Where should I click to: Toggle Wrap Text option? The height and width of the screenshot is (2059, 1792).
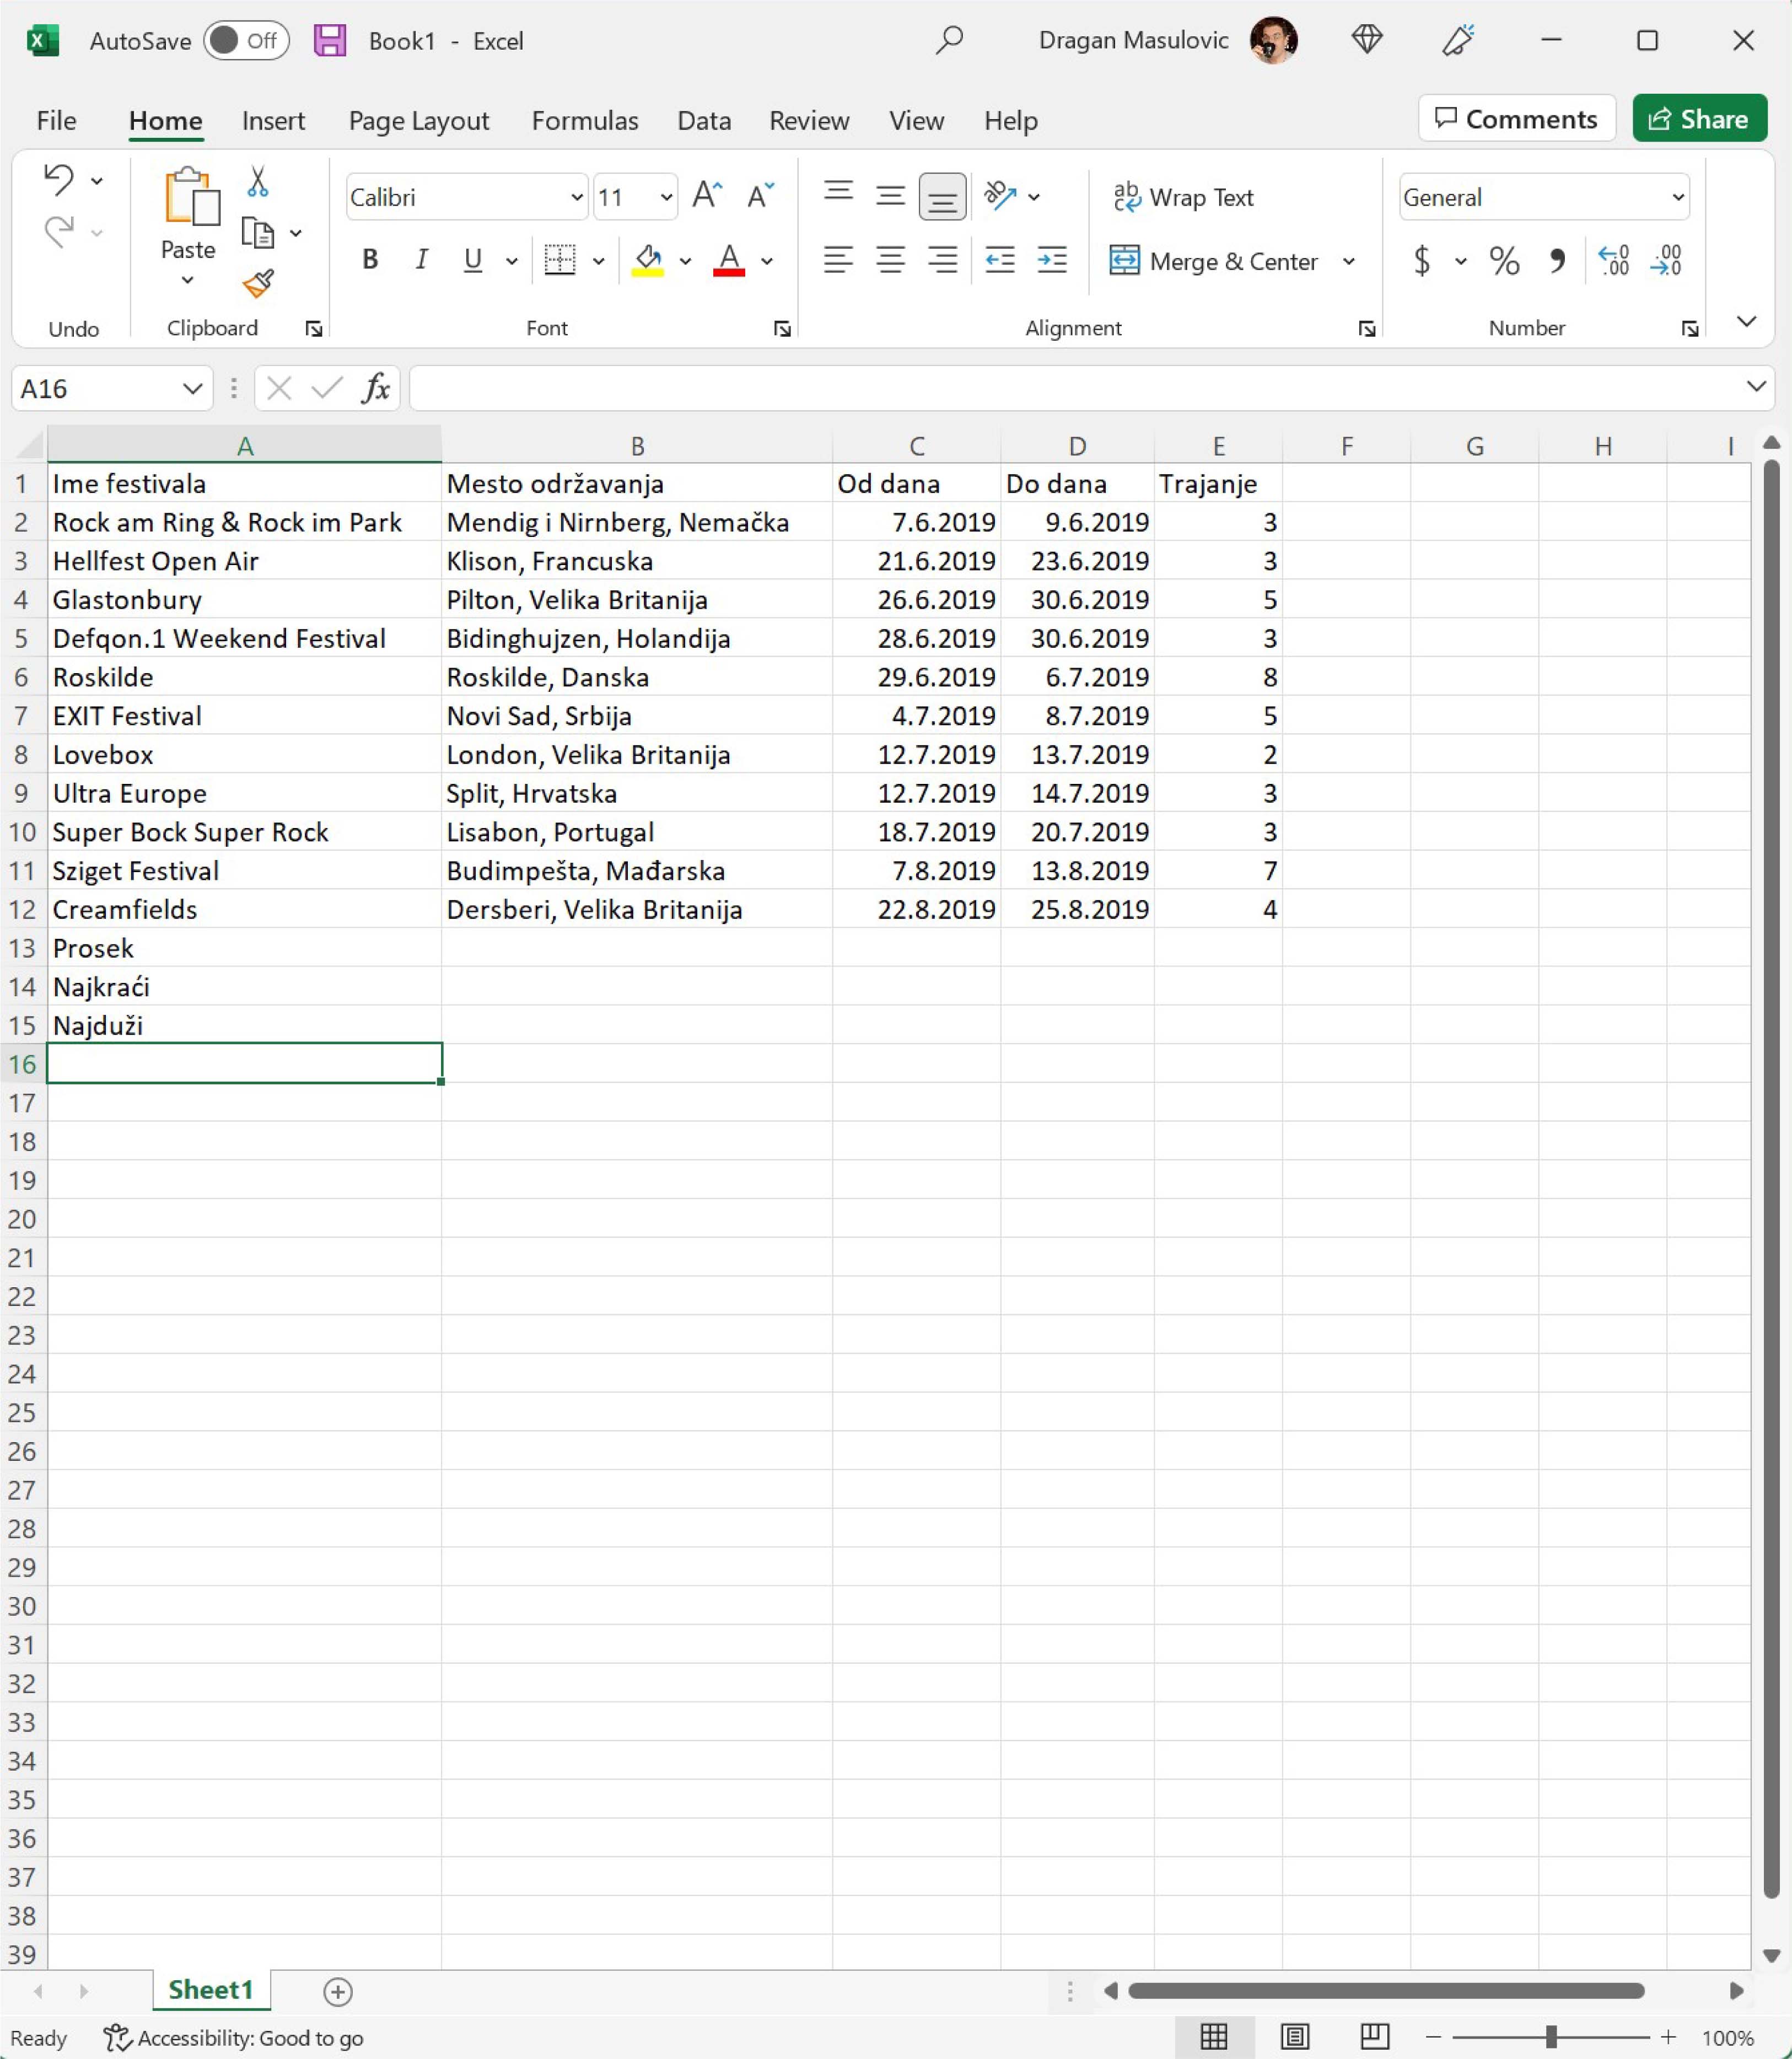(x=1183, y=197)
